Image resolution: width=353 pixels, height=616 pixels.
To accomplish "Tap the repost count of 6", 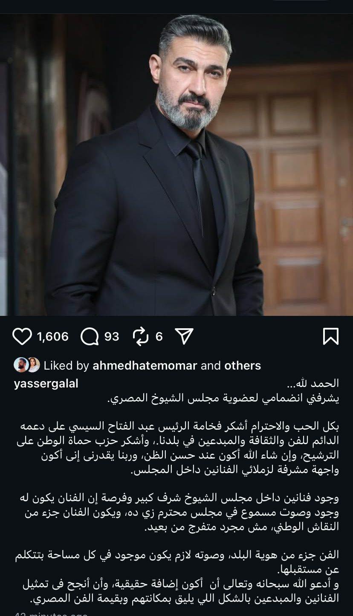I will (159, 337).
